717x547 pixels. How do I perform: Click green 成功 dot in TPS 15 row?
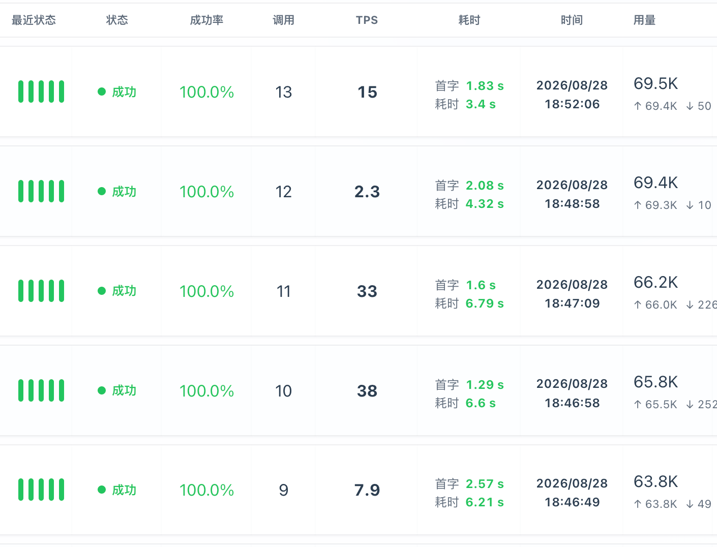point(102,92)
